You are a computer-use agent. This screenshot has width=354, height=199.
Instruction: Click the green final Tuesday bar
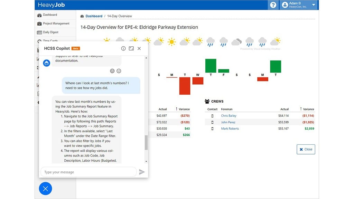tap(276, 66)
